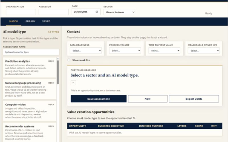
Task: Open the Sector dropdown
Action: [x=119, y=12]
